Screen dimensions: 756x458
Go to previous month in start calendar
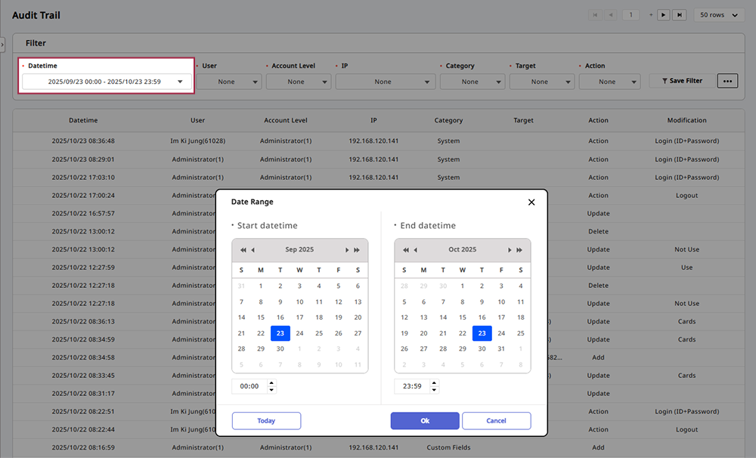click(253, 250)
